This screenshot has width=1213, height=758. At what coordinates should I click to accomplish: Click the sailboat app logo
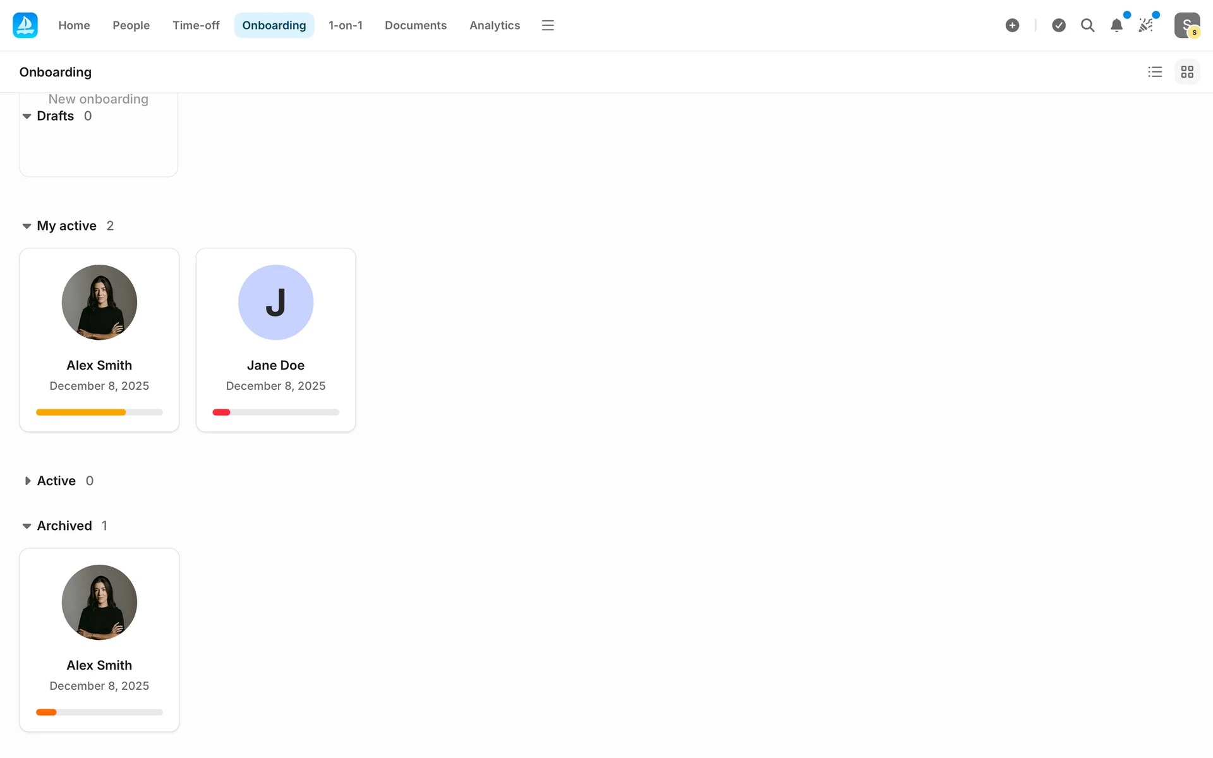[25, 25]
